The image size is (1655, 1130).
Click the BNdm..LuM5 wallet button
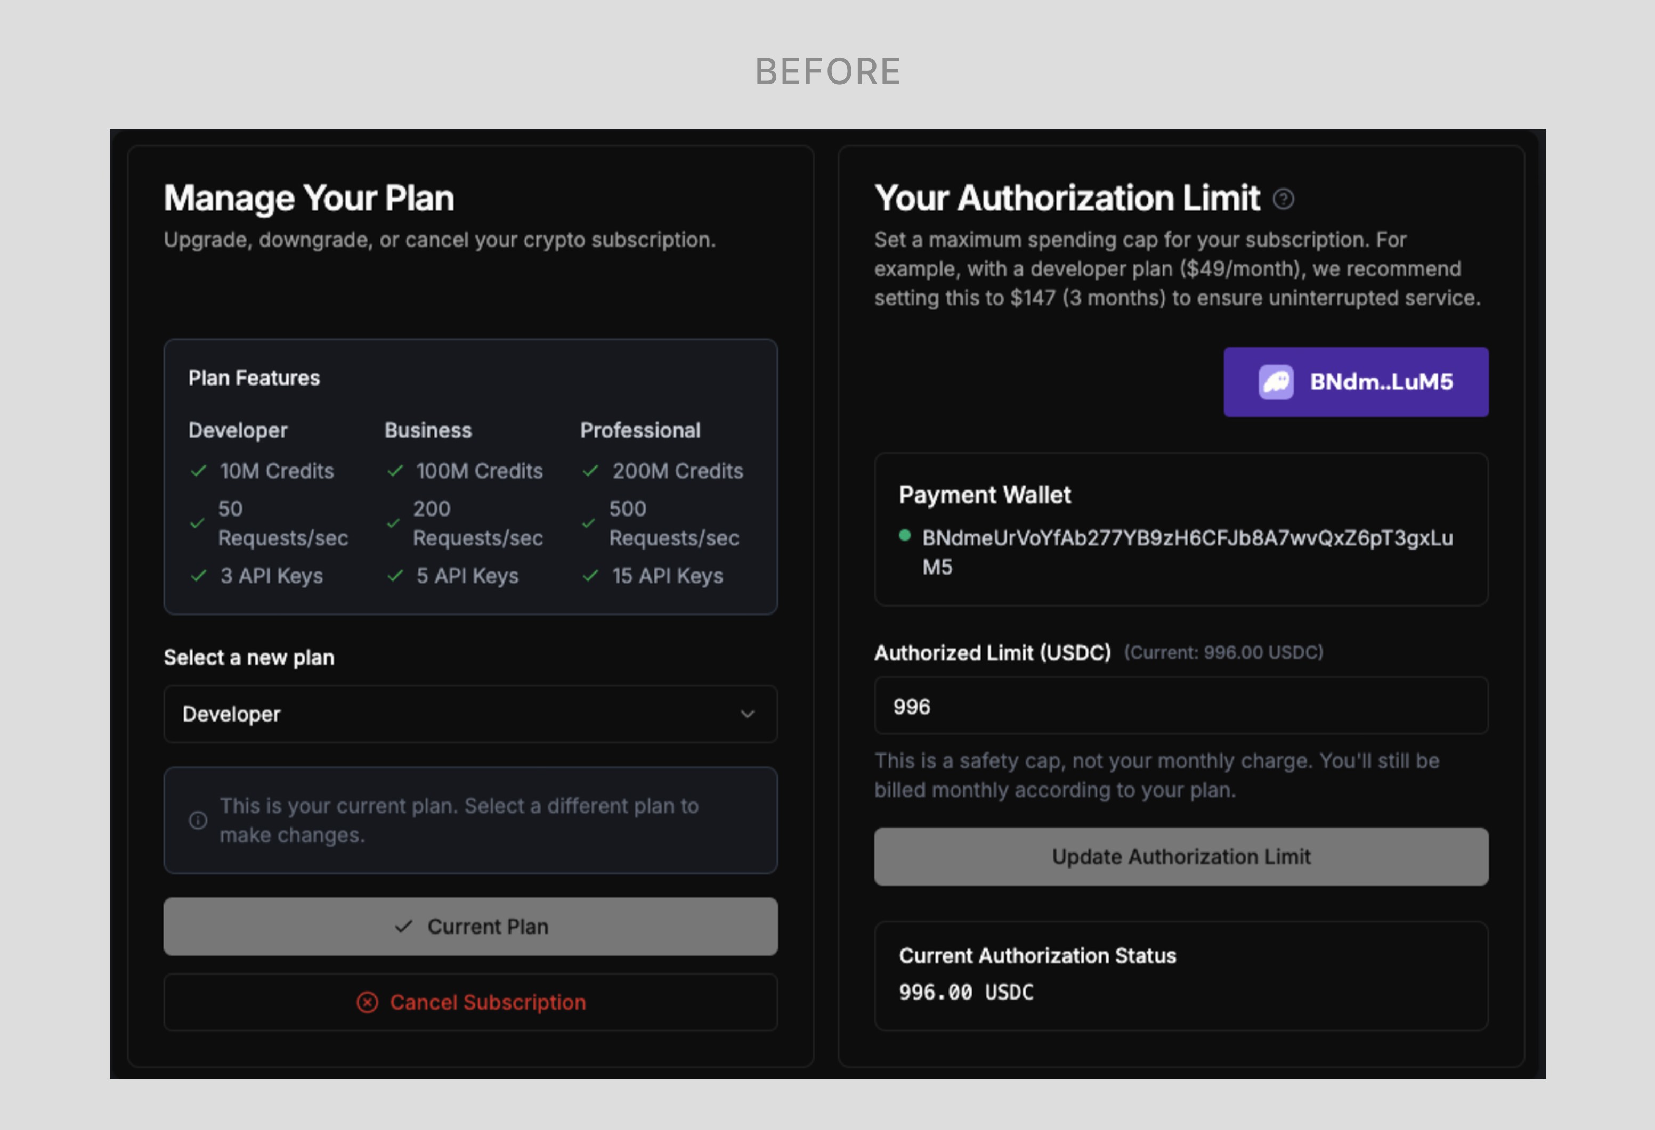(x=1355, y=382)
